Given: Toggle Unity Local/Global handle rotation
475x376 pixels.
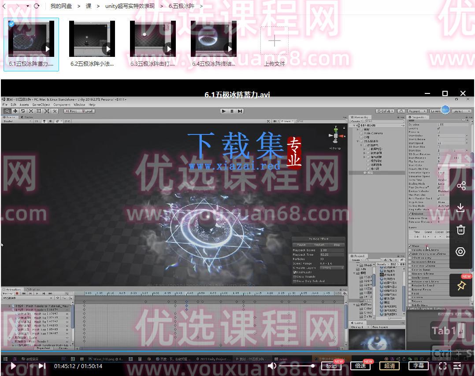Looking at the screenshot, I should [87, 111].
